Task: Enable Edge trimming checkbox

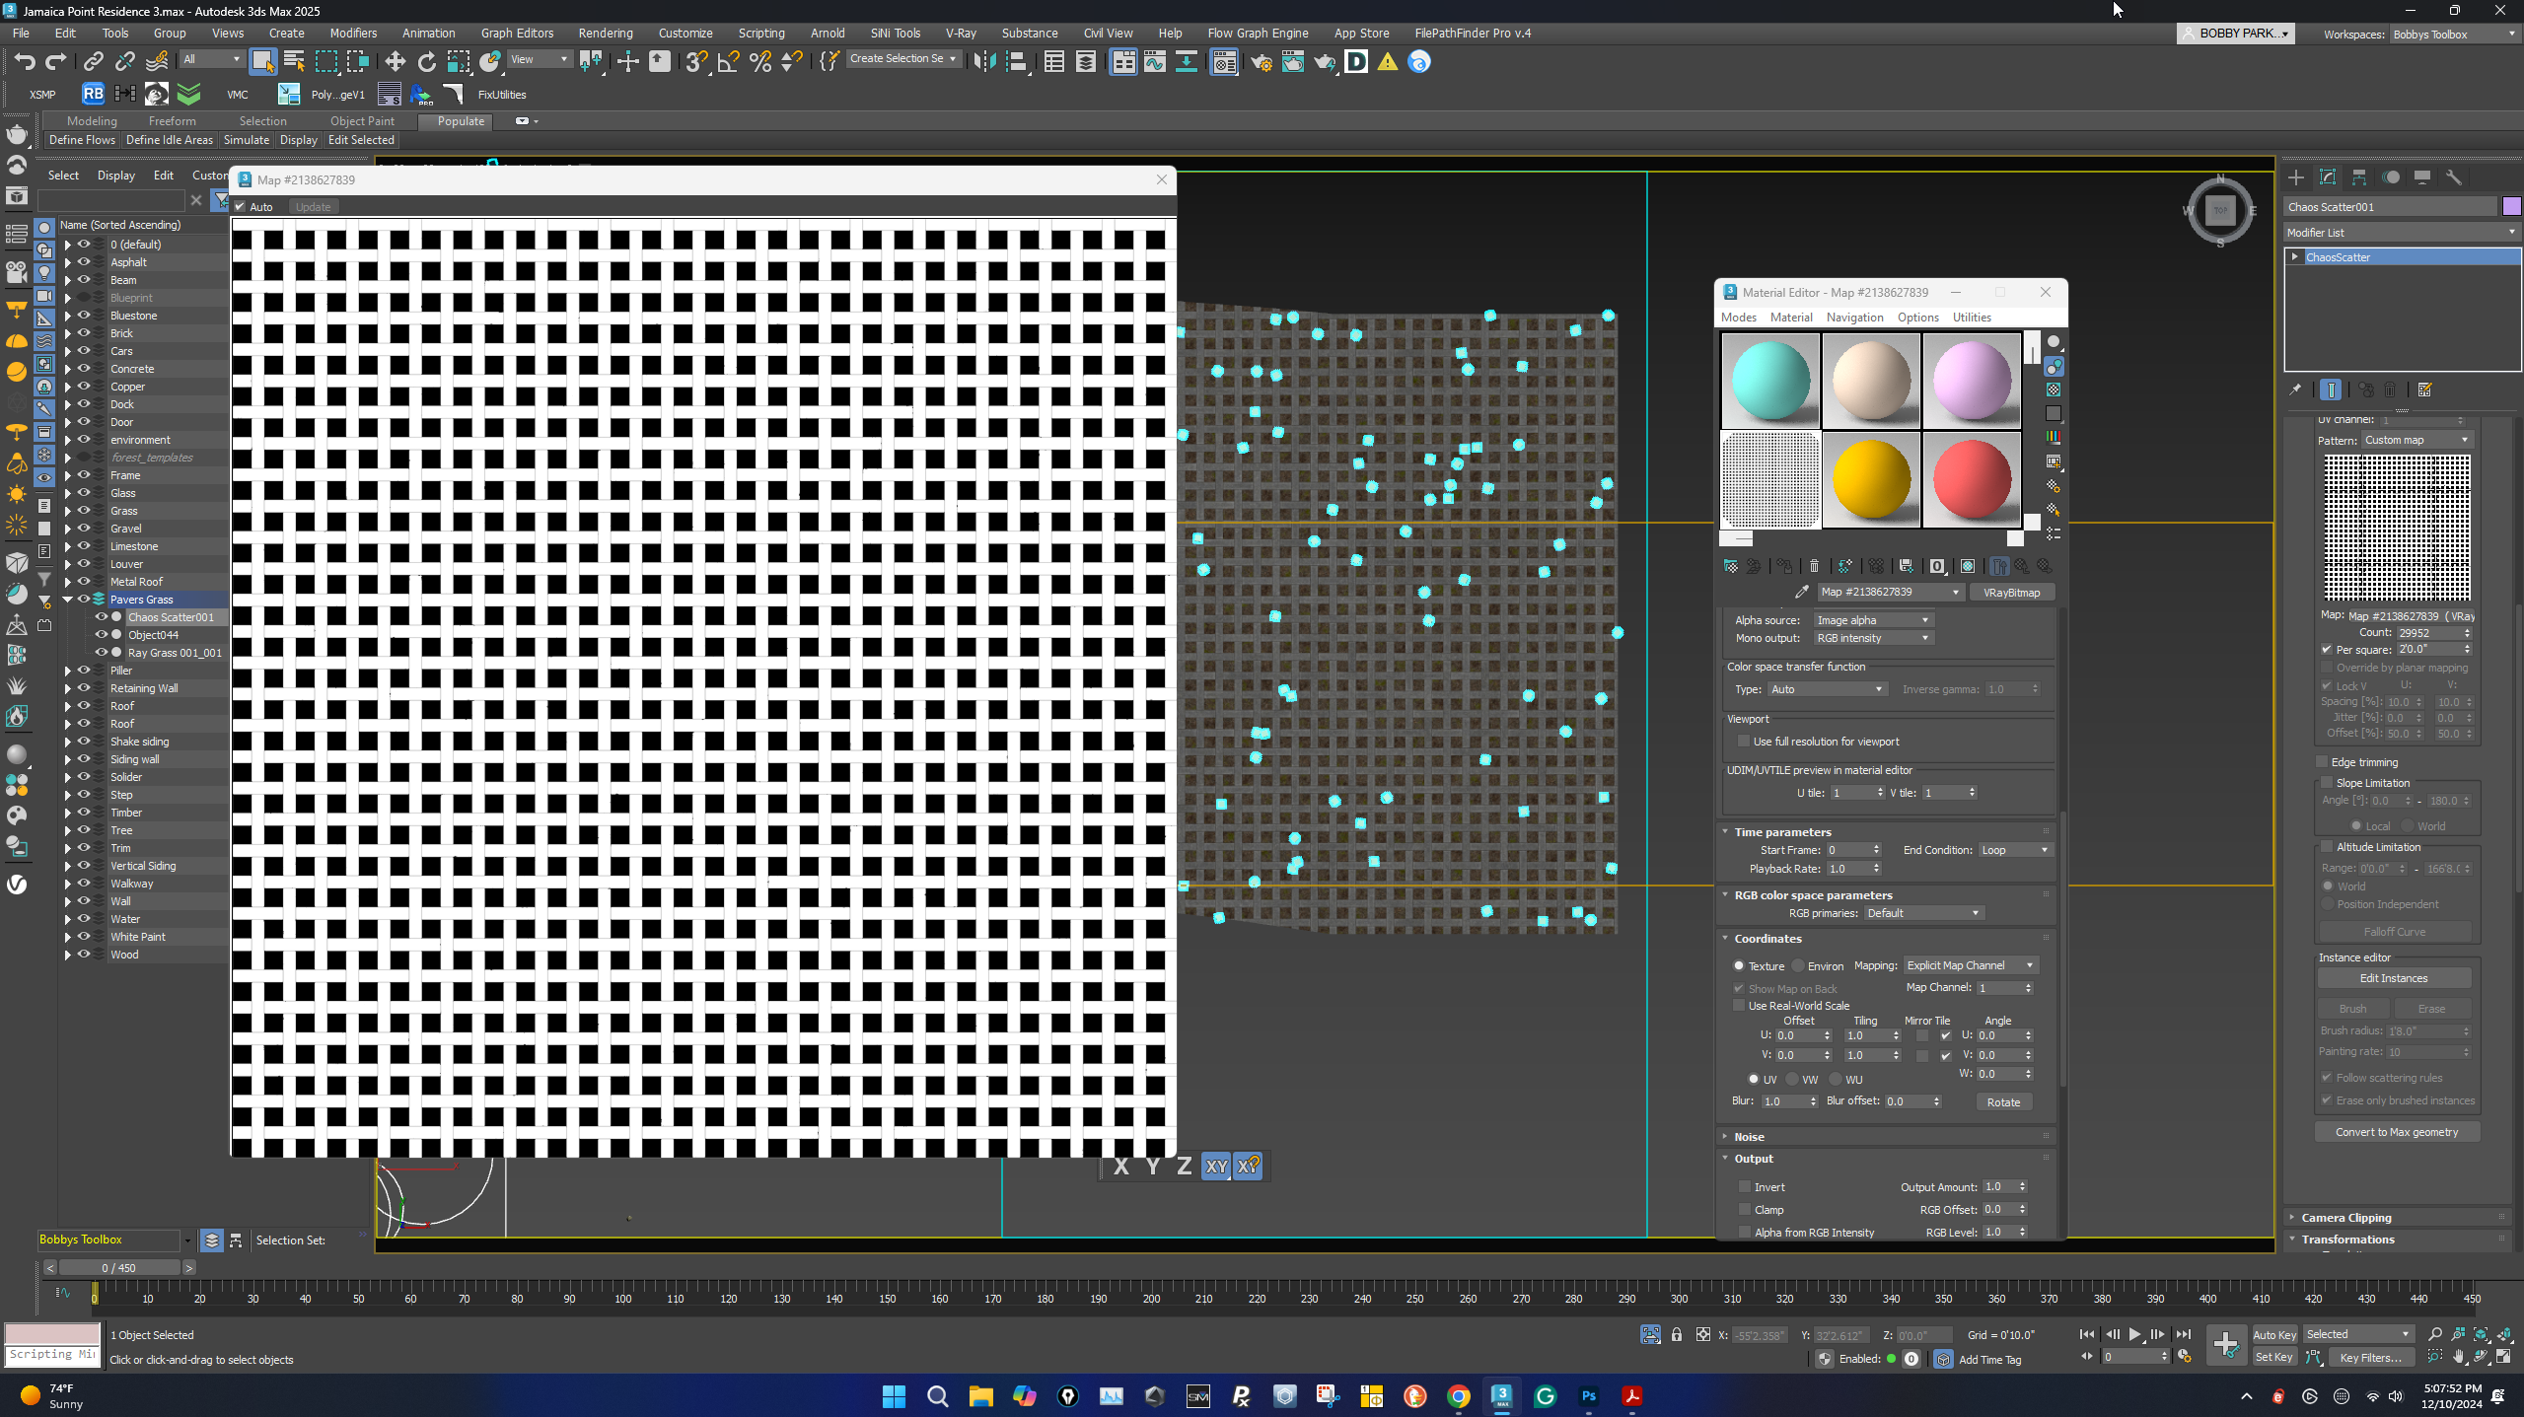Action: 2322,762
